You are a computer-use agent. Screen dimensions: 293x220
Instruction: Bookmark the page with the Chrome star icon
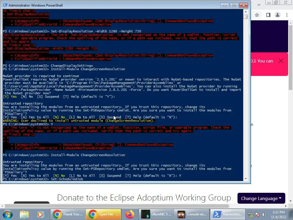(x=257, y=15)
